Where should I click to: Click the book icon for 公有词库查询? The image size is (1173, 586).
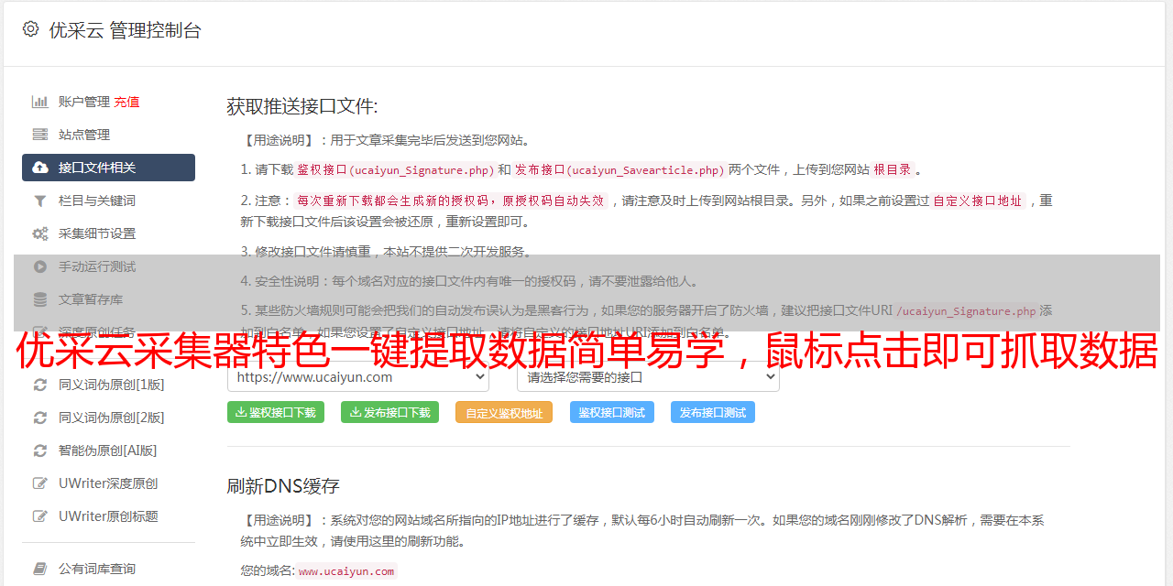40,569
